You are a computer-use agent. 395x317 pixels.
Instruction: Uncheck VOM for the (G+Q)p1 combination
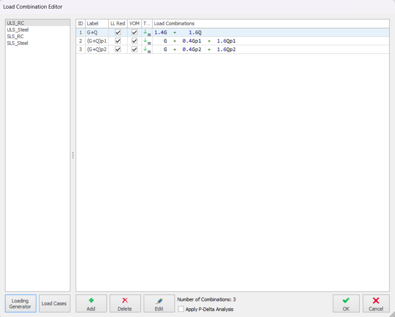coord(135,41)
